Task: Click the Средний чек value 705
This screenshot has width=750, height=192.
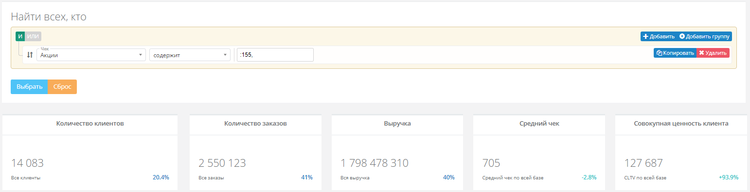Action: coord(491,163)
